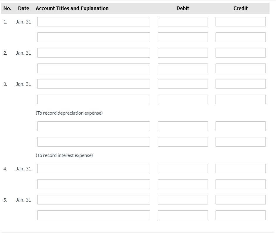The width and height of the screenshot is (276, 233).
Task: Activate entry 2's second account title field
Action: pyautogui.click(x=93, y=68)
